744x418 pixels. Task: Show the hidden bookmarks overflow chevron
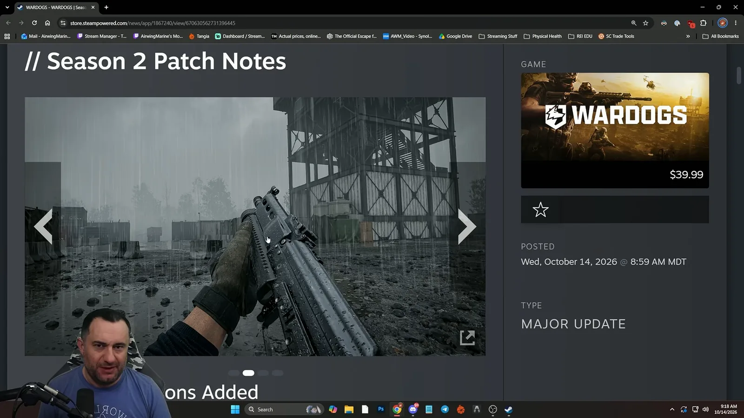pyautogui.click(x=688, y=36)
